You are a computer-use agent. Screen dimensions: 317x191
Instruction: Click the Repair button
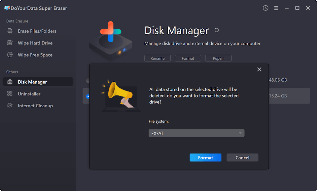click(x=218, y=58)
